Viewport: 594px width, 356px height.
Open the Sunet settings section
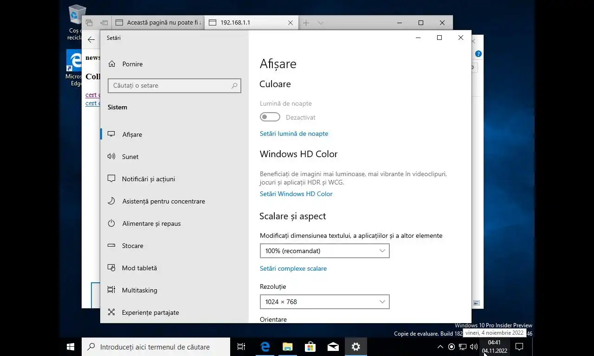tap(174, 157)
